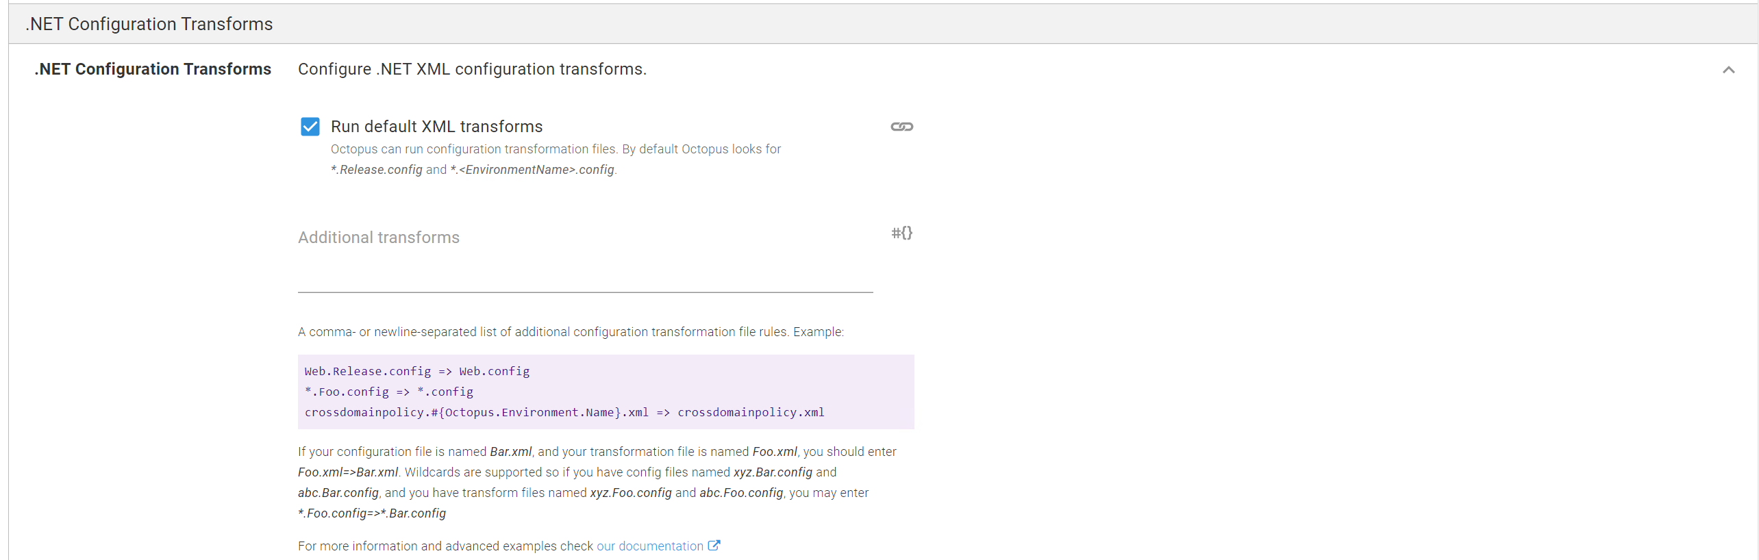Collapse the .NET Configuration Transforms section chevron

tap(1728, 70)
